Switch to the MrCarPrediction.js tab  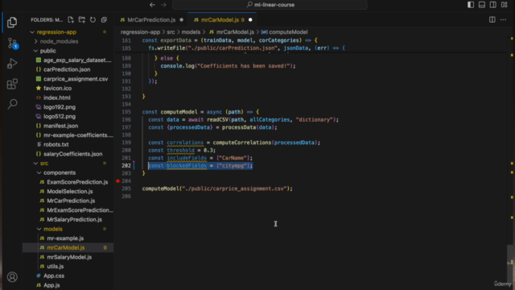tap(151, 19)
